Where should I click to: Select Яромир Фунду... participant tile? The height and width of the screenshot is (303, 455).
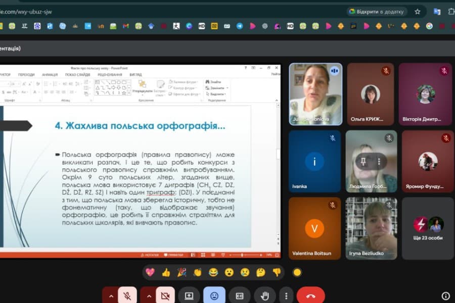428,161
